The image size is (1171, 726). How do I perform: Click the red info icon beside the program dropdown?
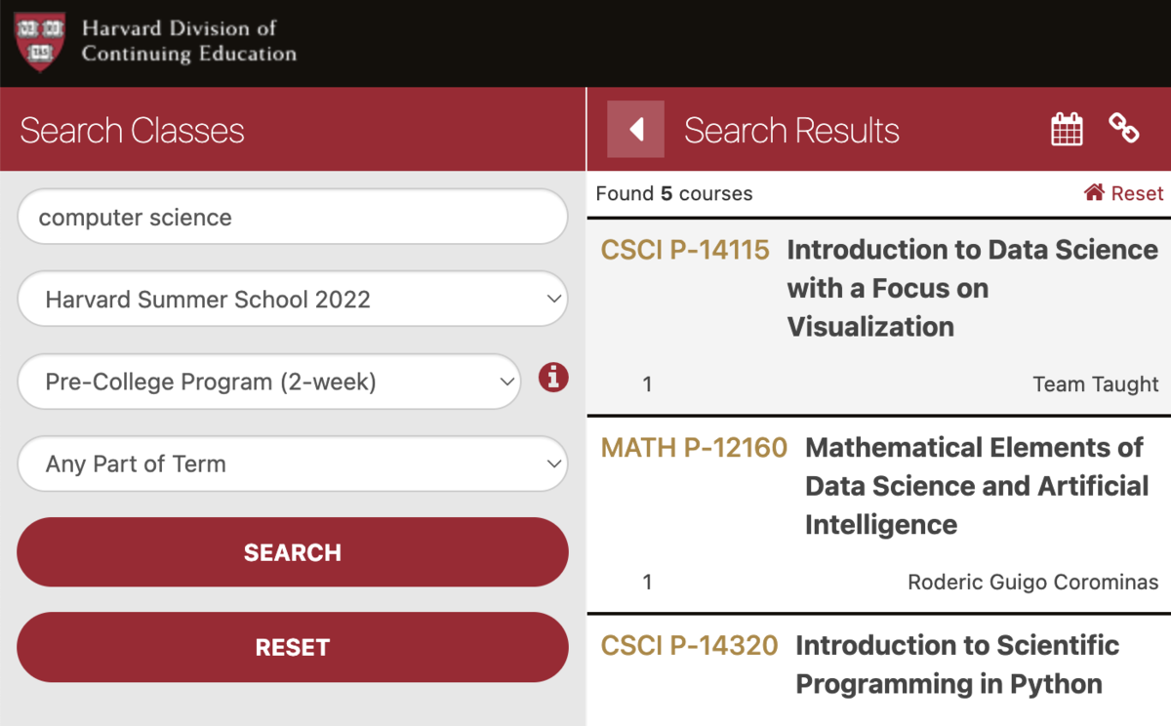[553, 377]
